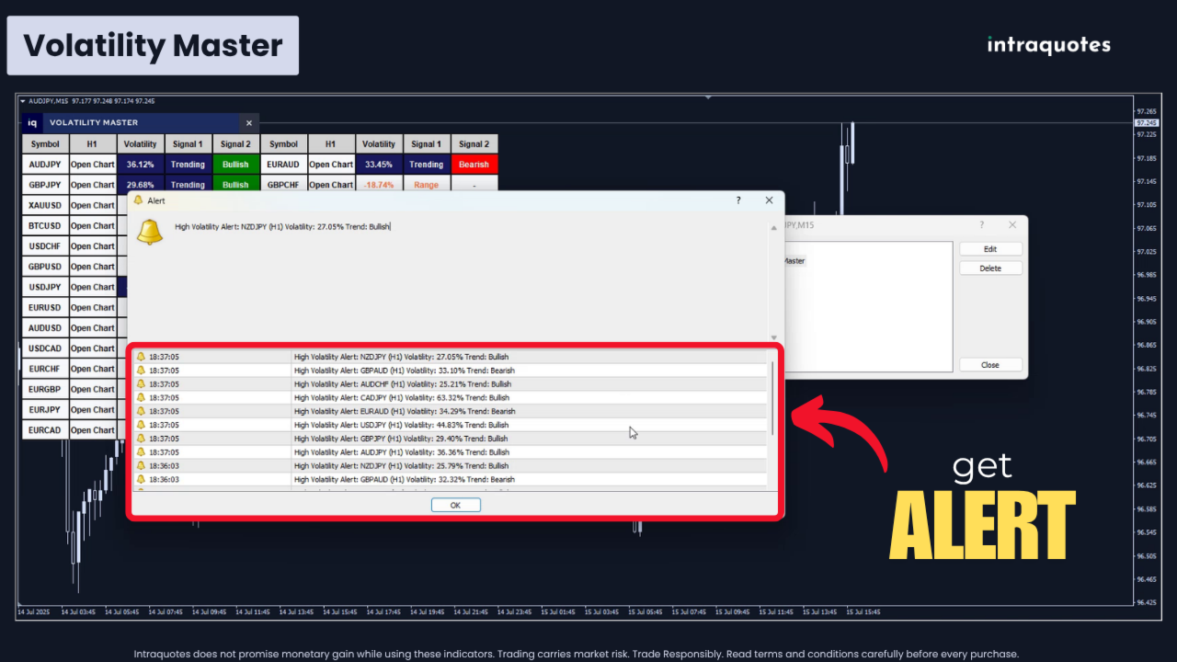Close the Volatility Master panel with X
This screenshot has width=1177, height=662.
[248, 122]
